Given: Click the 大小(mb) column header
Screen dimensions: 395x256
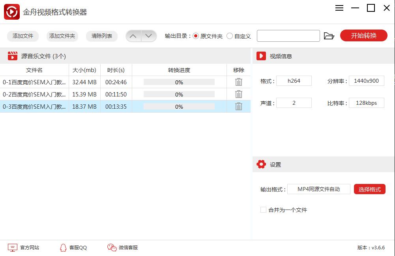Looking at the screenshot, I should click(84, 70).
